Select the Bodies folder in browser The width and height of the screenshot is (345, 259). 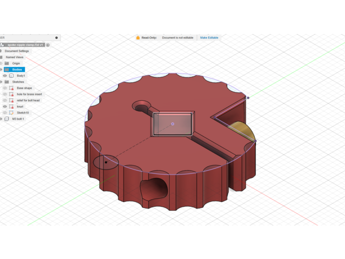(x=17, y=70)
